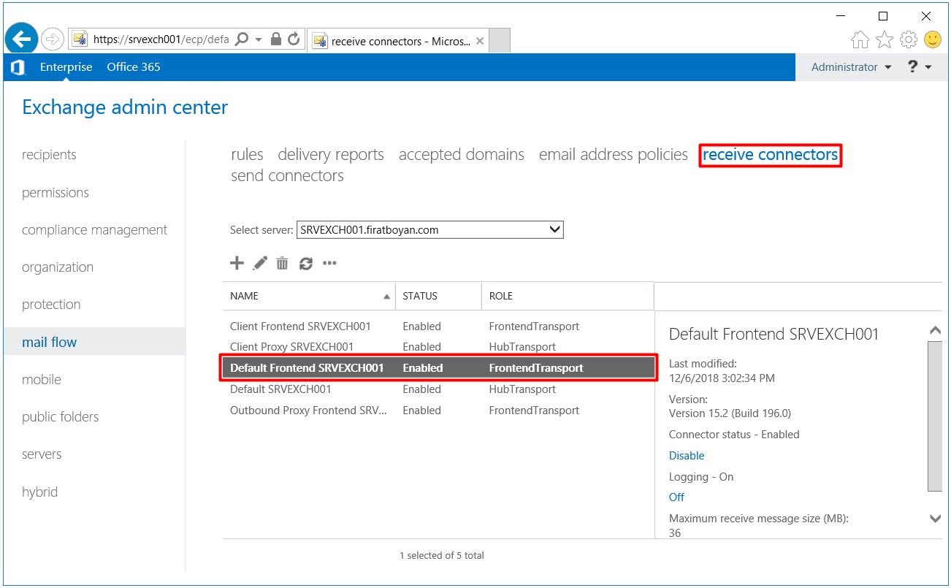Open the Administrator account menu
The width and height of the screenshot is (951, 588).
pyautogui.click(x=852, y=67)
